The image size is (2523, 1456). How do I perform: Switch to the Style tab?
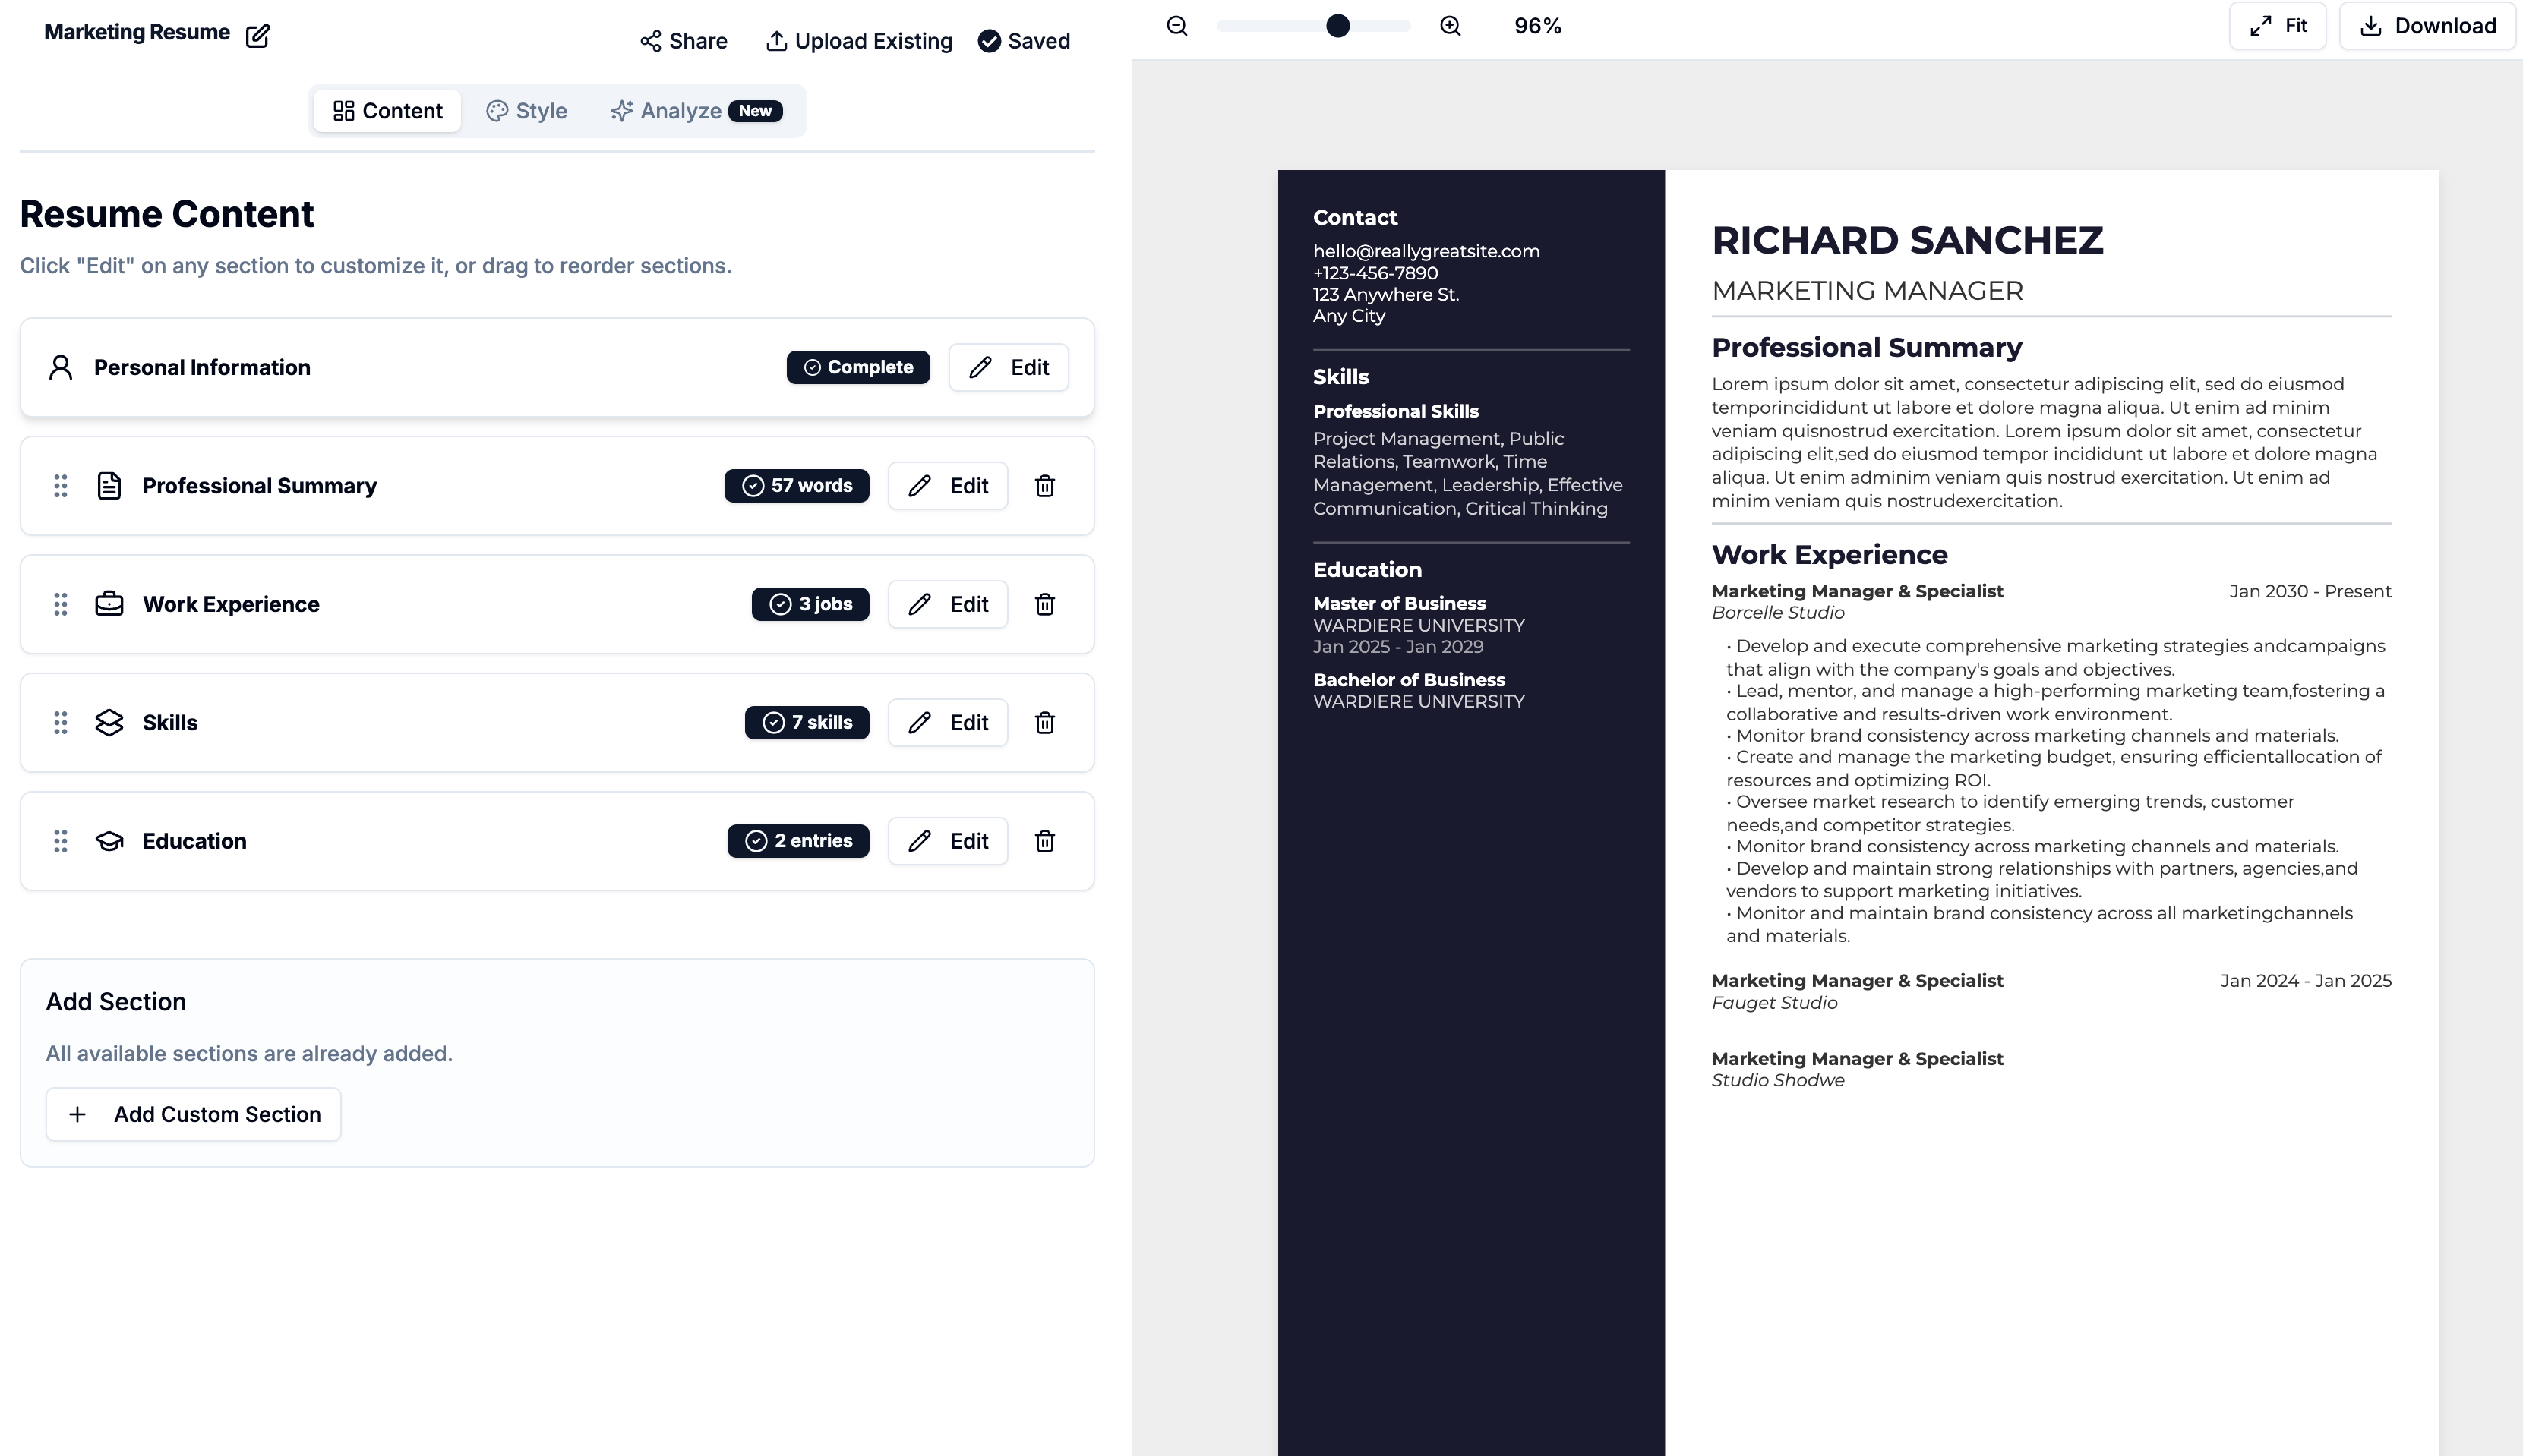[x=526, y=111]
